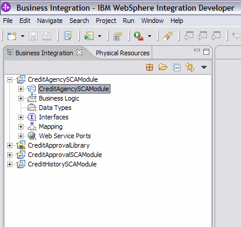
Task: Click the assembly diagram icon under CreditAgencySCAModule
Action: click(x=32, y=89)
